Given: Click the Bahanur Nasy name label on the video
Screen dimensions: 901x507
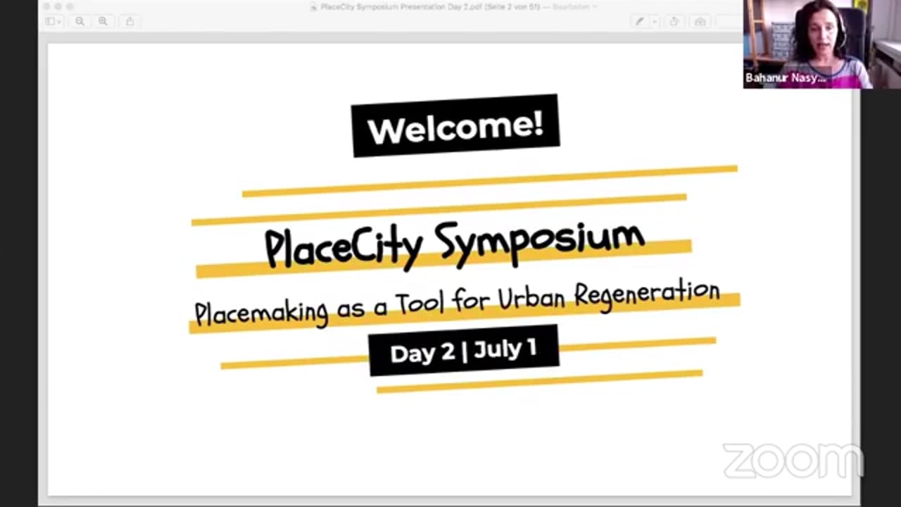Looking at the screenshot, I should click(786, 78).
